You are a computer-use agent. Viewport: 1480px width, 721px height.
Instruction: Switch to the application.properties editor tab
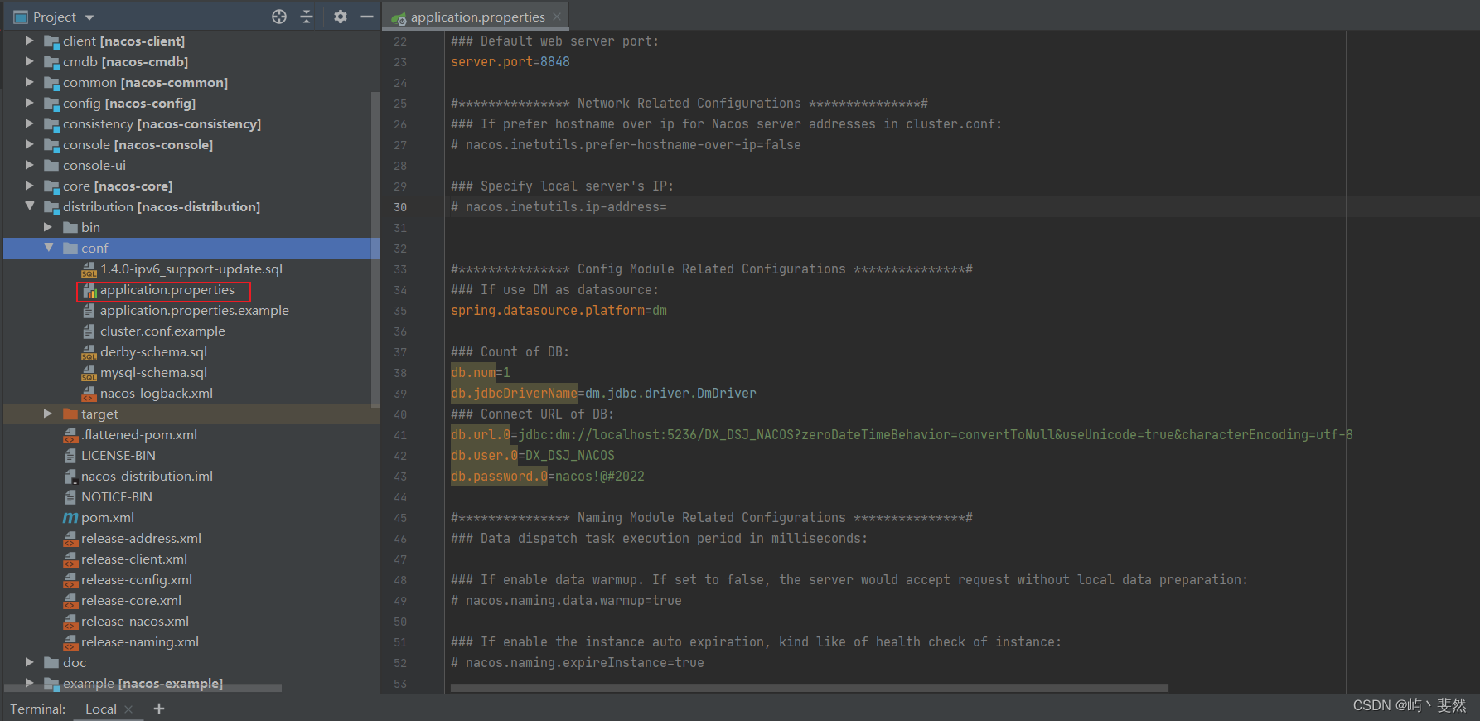point(477,17)
